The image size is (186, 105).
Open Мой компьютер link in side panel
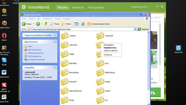35,56
